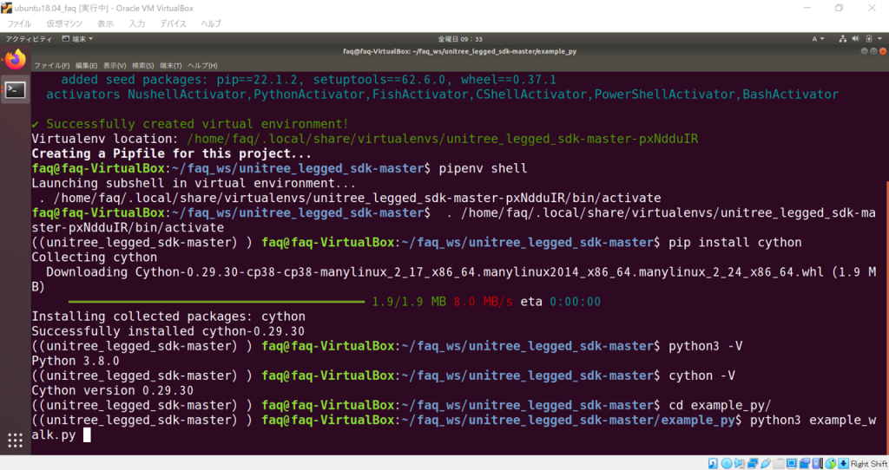Close the terminal window with orange button

(882, 51)
